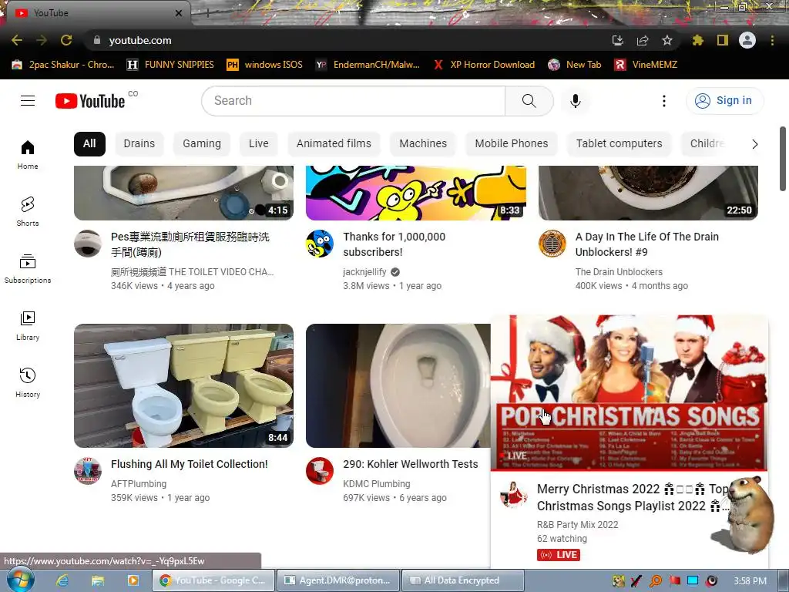
Task: Close the YouTube browser tab
Action: [x=179, y=13]
